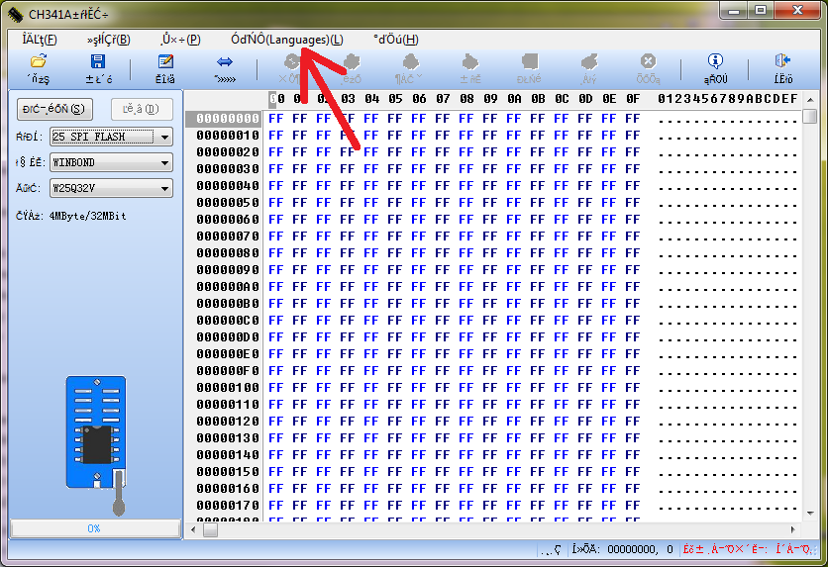Open the menu ending in (P)
The image size is (828, 568).
click(180, 40)
